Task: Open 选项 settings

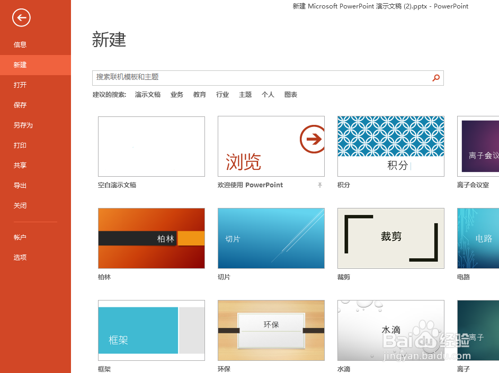Action: [20, 257]
